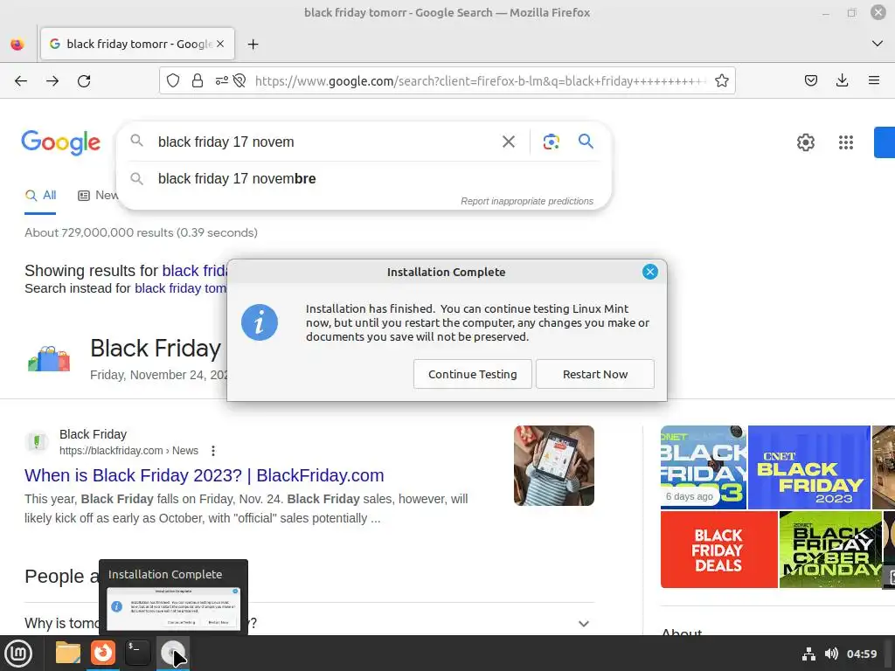Click the Restart Now button
Viewport: 895px width, 671px height.
click(x=594, y=374)
